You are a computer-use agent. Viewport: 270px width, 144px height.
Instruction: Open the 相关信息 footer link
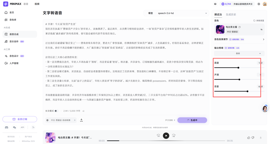coord(11,137)
